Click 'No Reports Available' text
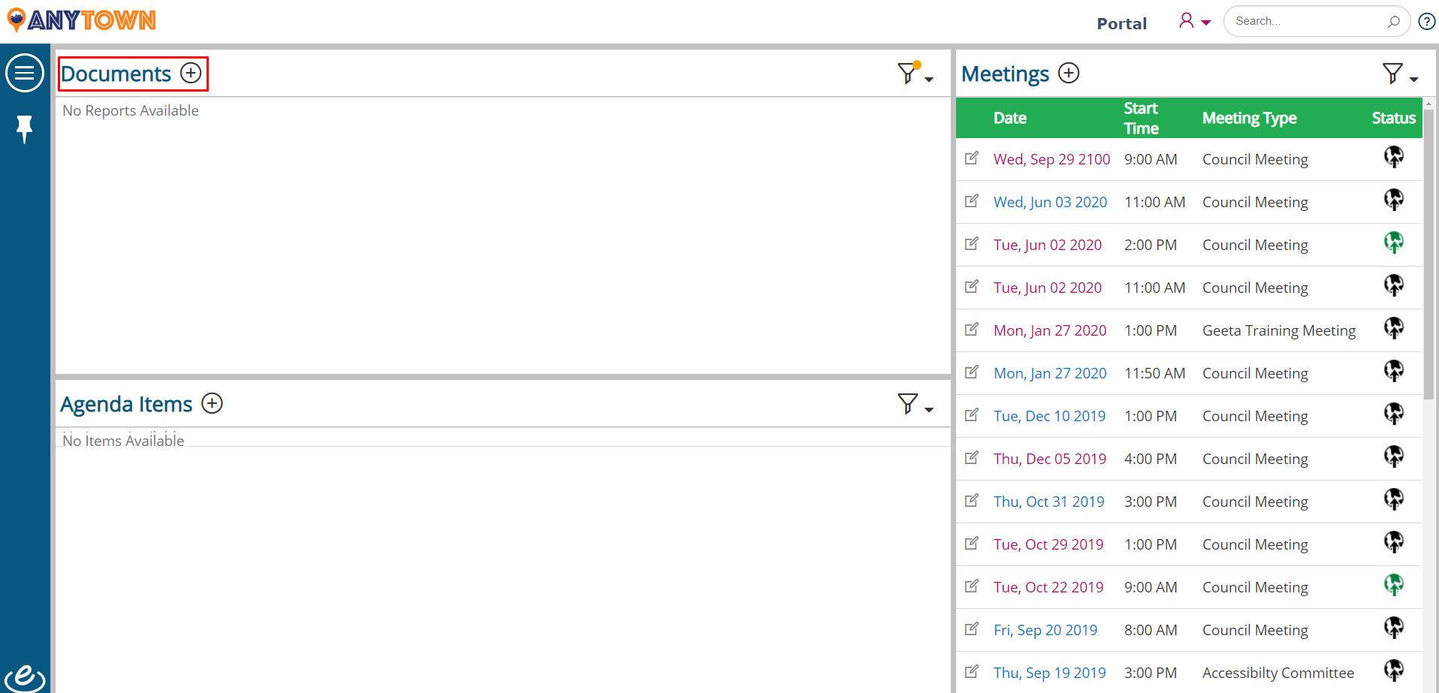This screenshot has width=1439, height=693. click(x=131, y=110)
